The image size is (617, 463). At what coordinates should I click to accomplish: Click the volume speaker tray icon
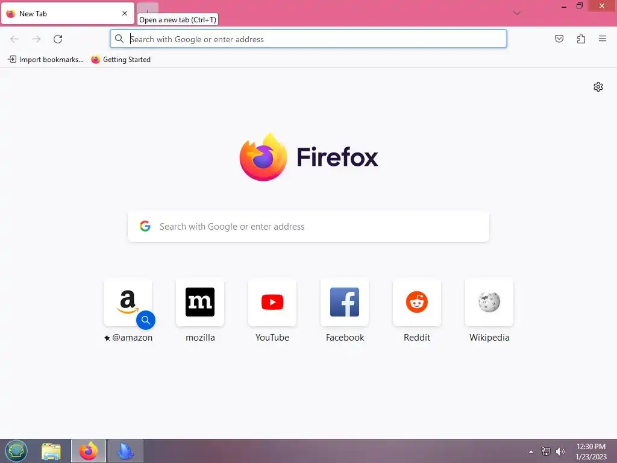click(560, 451)
